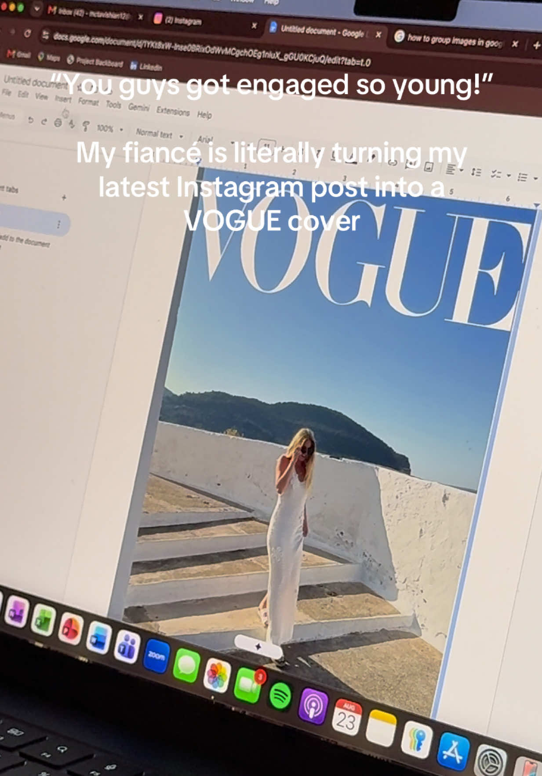Open Photos app from the Dock
542x776 pixels.
pos(217,676)
